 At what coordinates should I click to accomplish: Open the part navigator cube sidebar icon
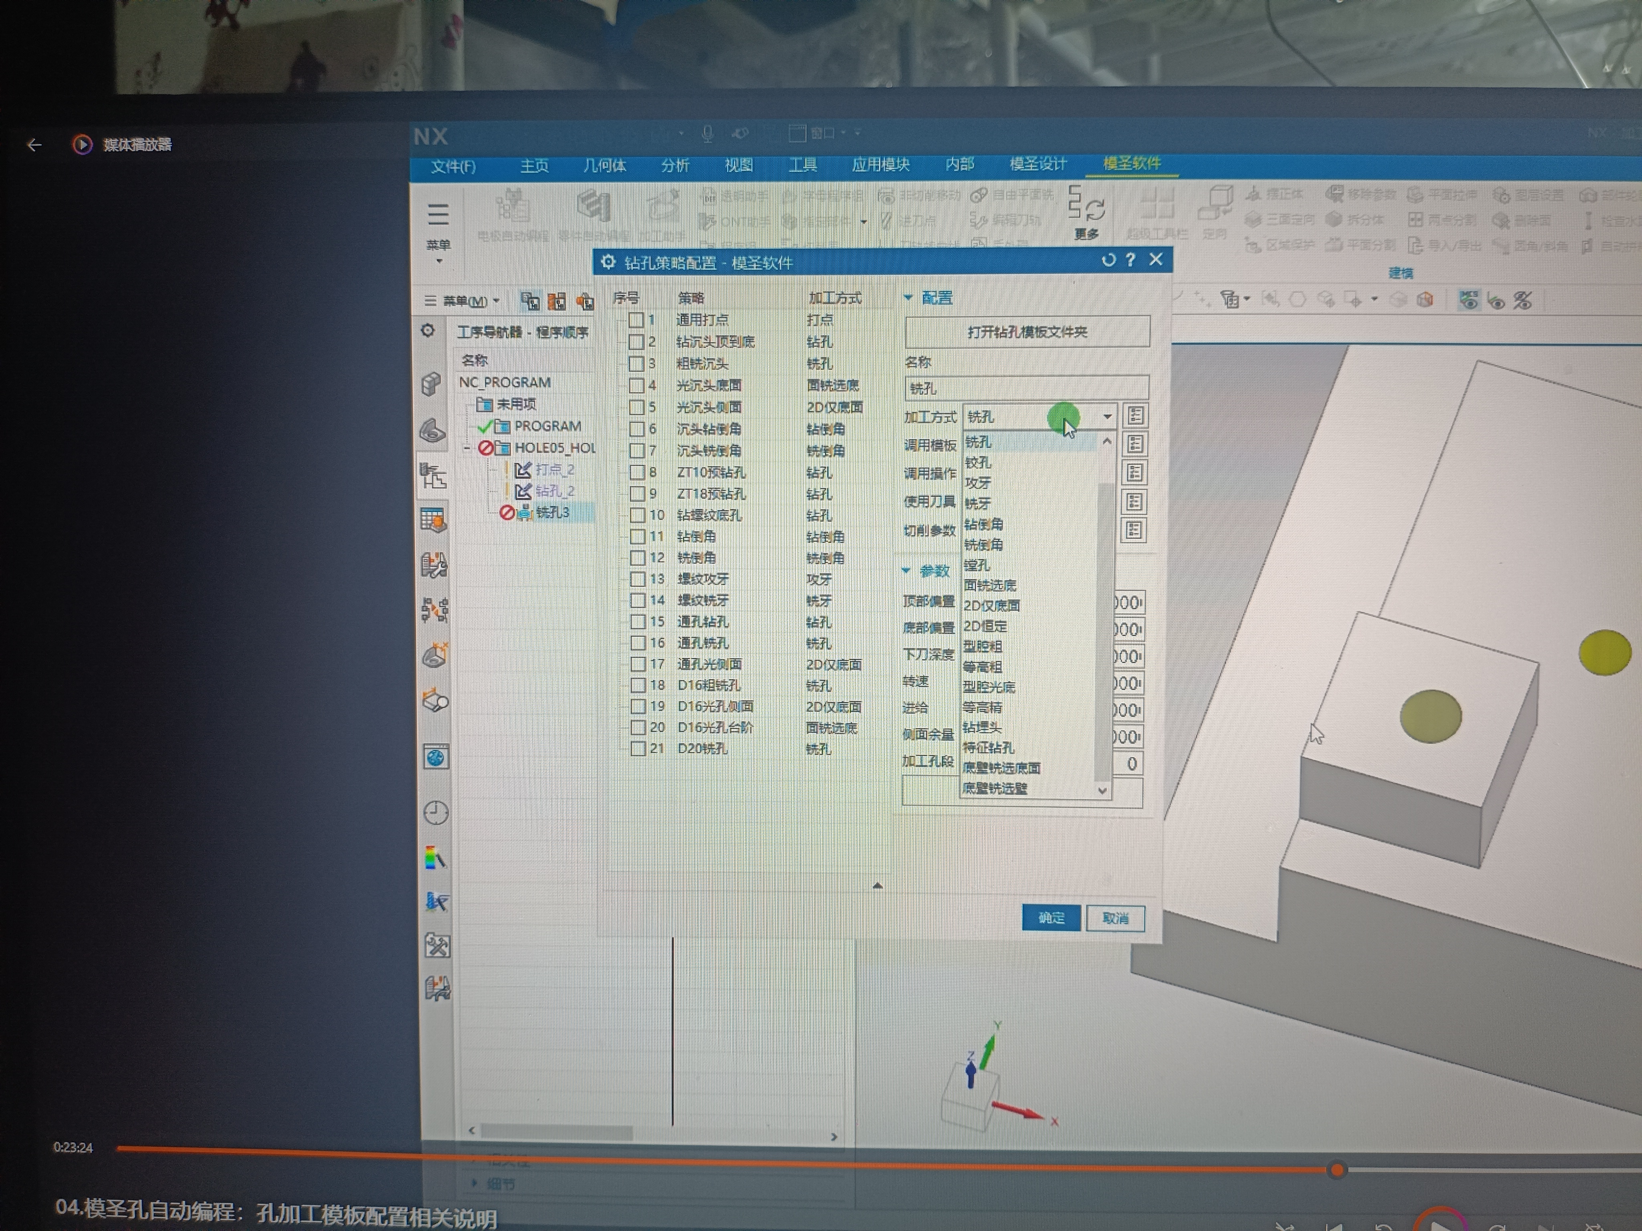(x=431, y=383)
